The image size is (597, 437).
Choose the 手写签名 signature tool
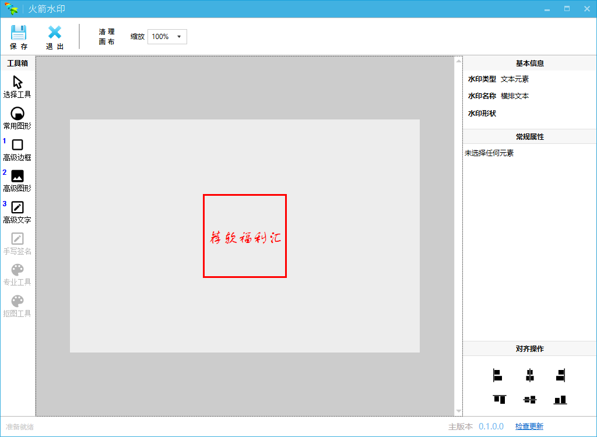(17, 244)
